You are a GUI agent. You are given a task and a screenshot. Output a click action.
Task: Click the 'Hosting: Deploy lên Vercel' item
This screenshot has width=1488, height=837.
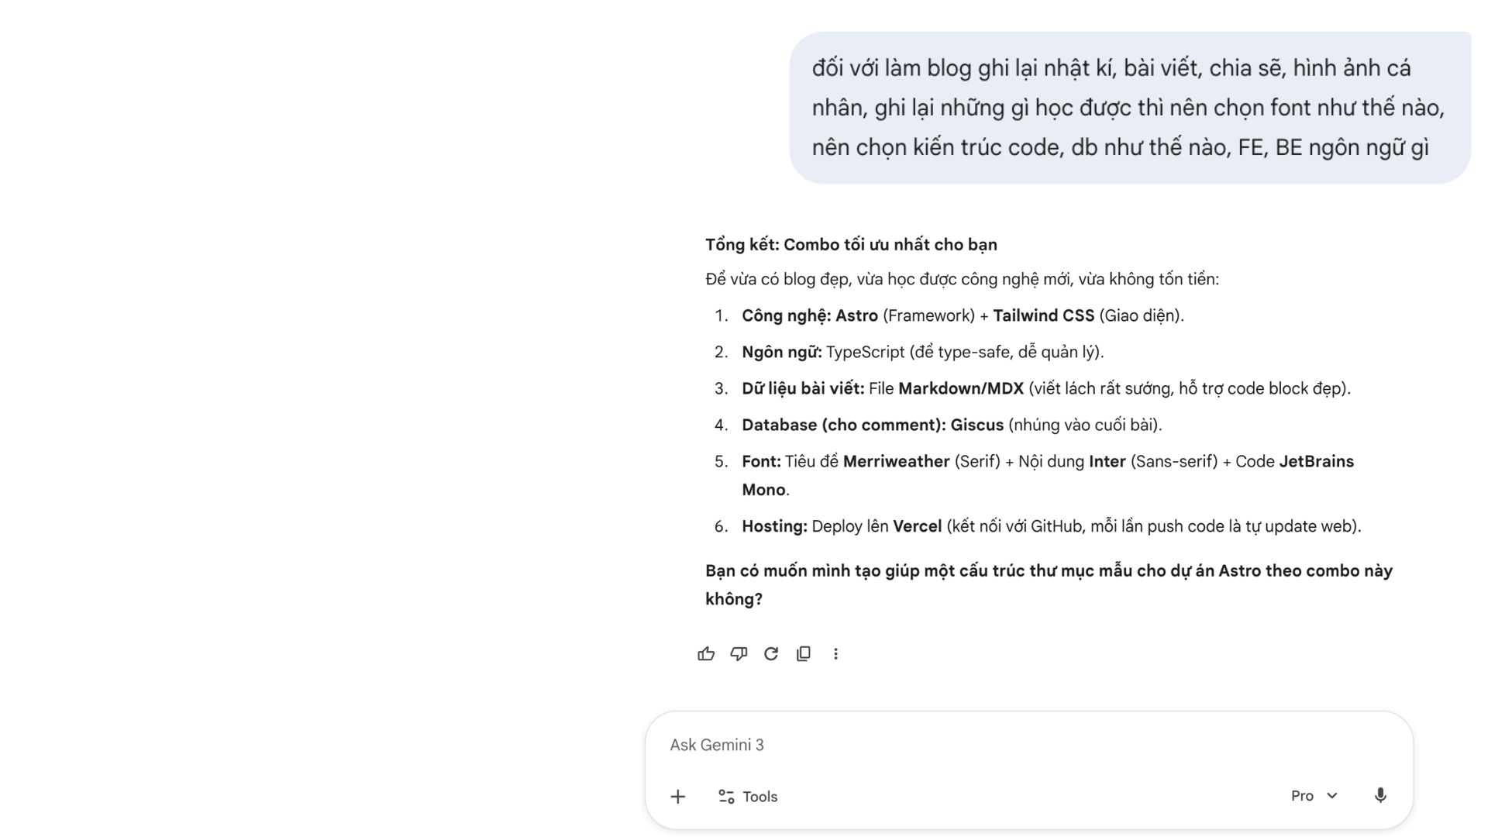[1052, 526]
